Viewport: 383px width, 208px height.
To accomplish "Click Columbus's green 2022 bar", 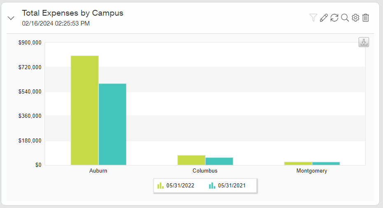I will (x=191, y=160).
